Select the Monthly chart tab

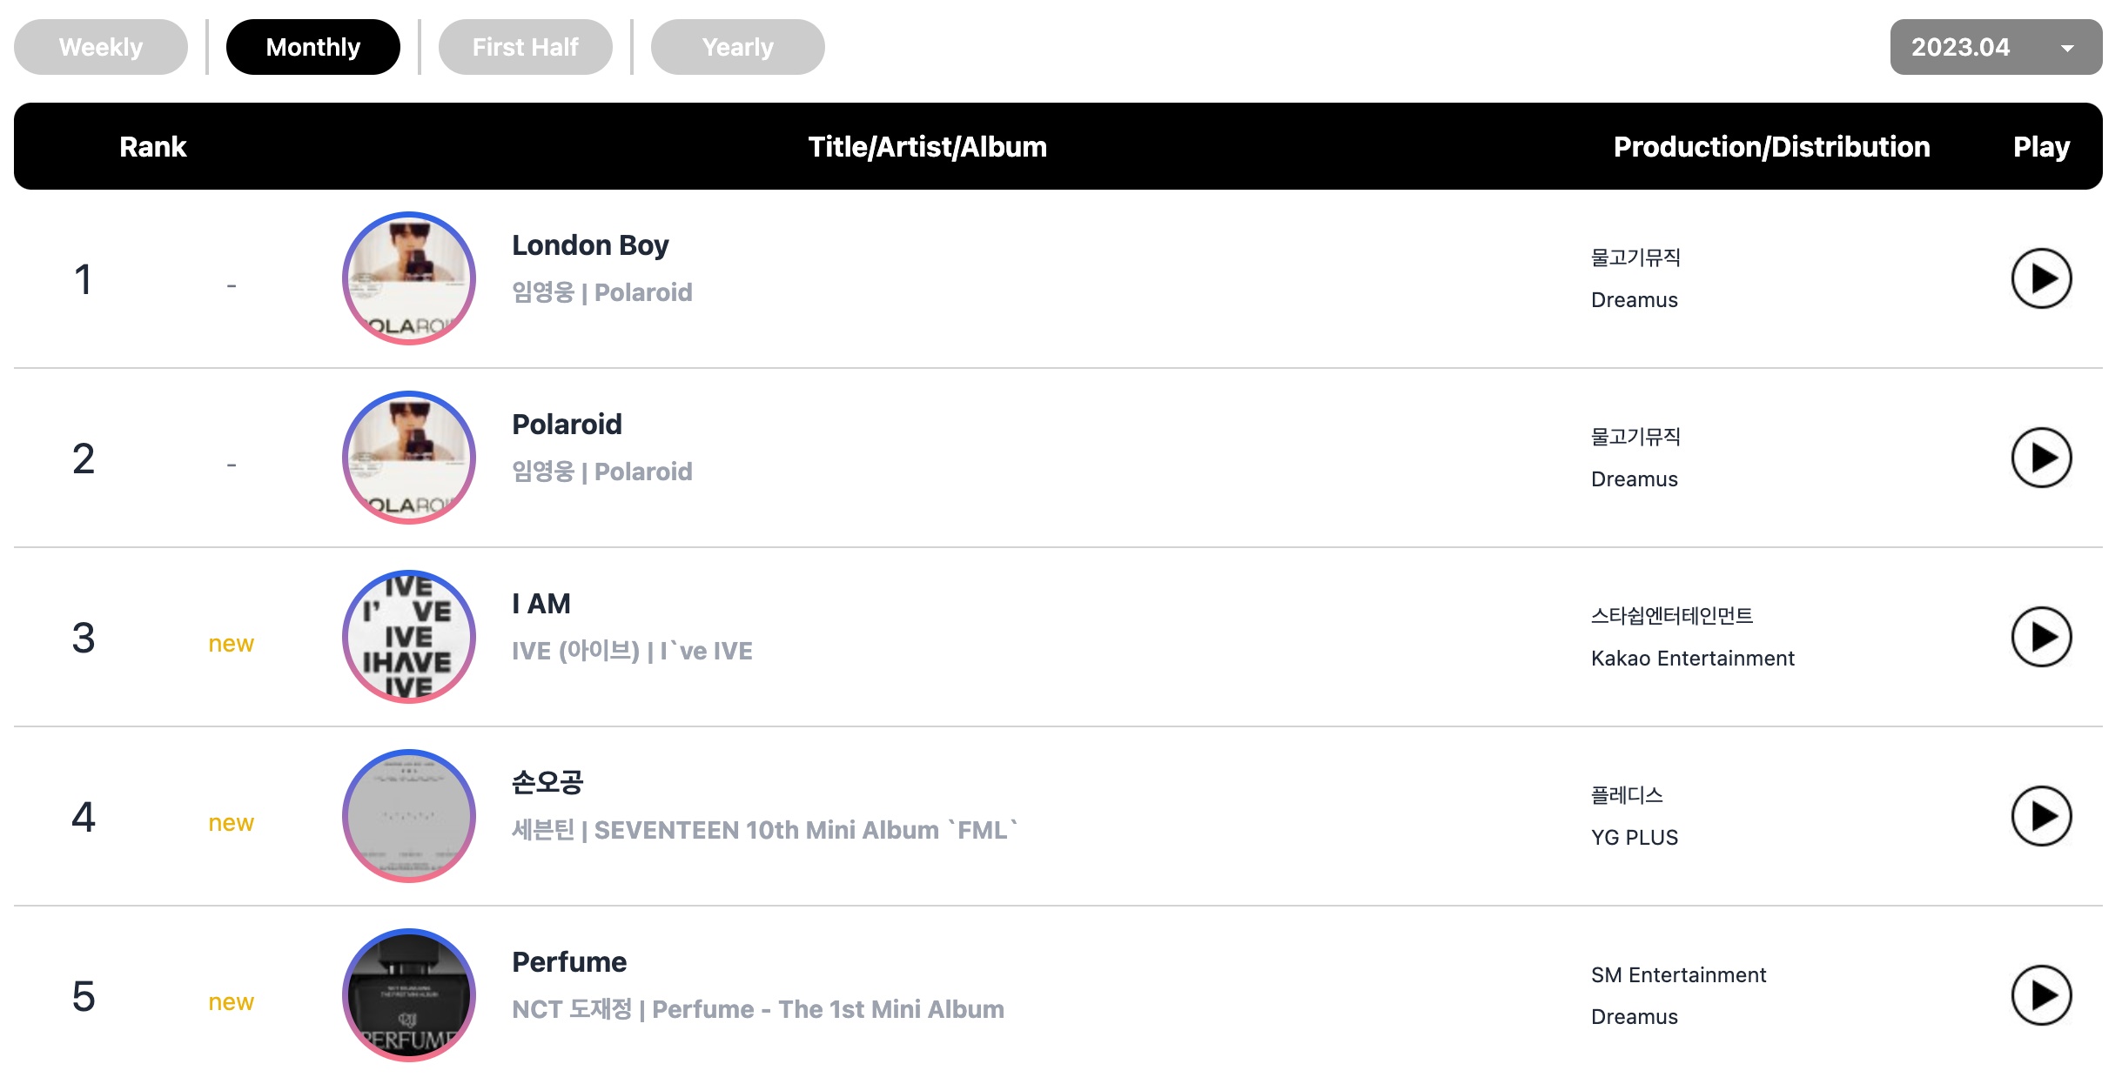click(x=313, y=47)
